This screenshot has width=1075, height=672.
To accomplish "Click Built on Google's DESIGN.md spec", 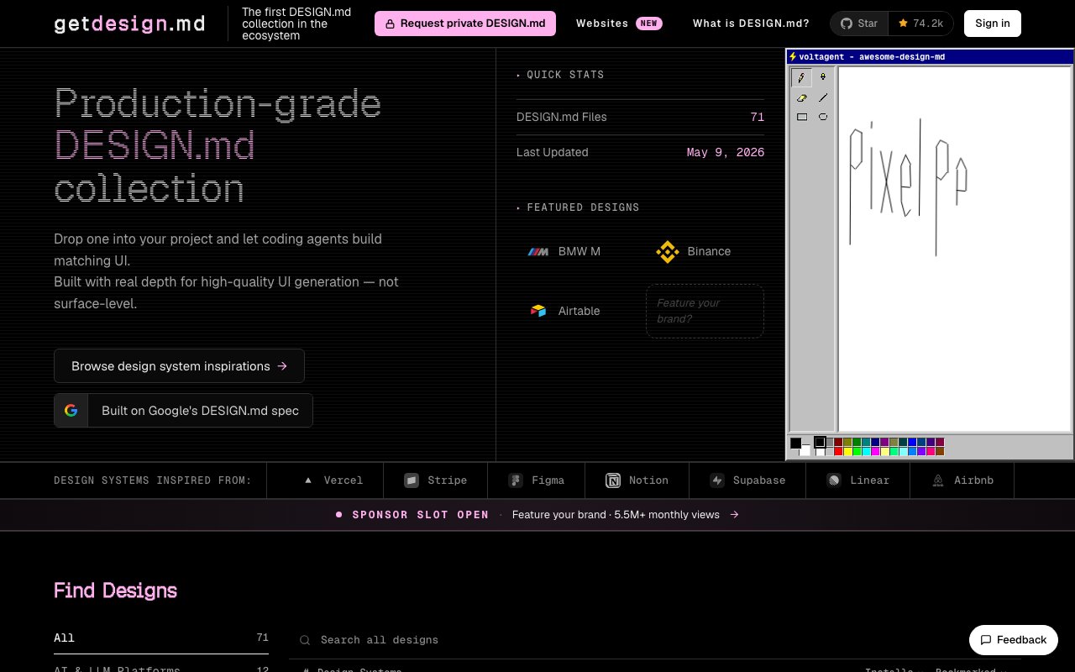I will pos(183,411).
